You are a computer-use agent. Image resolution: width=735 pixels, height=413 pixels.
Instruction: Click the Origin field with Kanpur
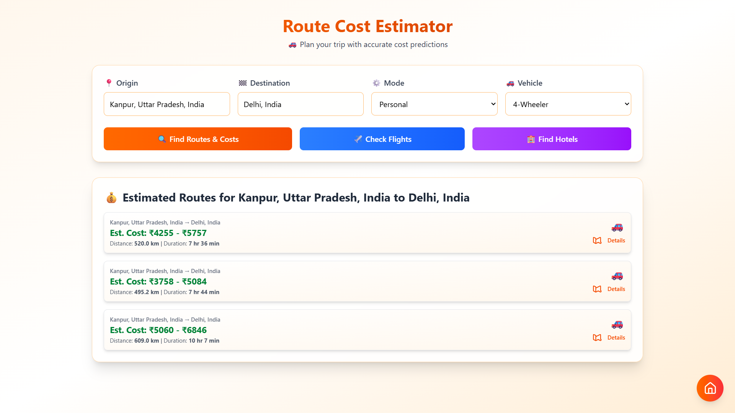167,104
